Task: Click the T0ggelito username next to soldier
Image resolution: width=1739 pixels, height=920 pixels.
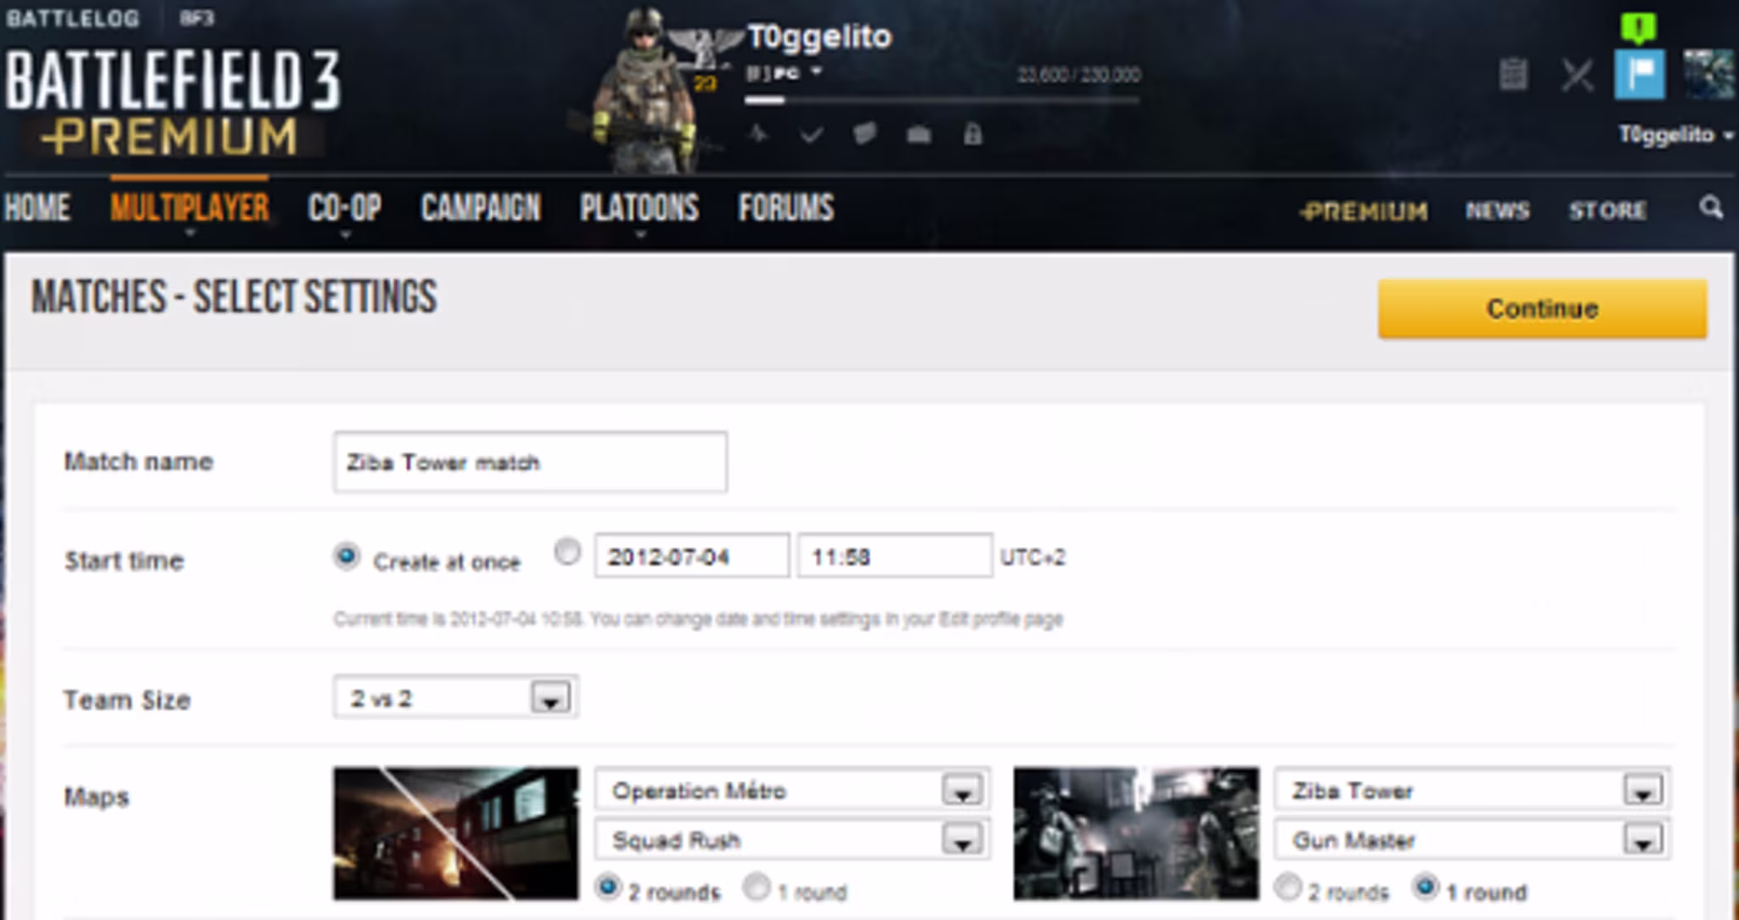Action: click(x=819, y=36)
